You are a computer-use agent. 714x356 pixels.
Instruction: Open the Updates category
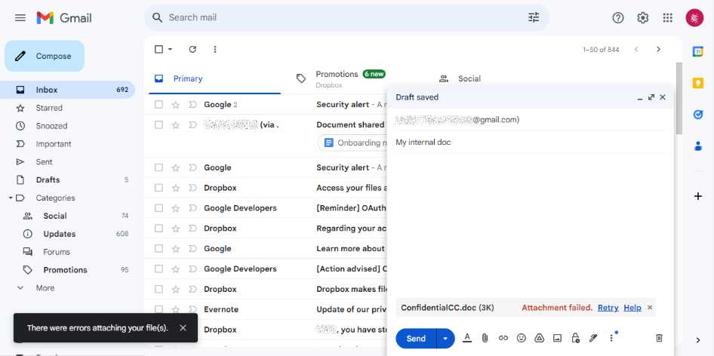(67, 234)
